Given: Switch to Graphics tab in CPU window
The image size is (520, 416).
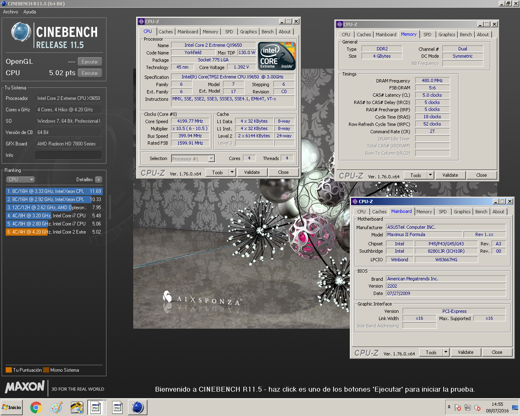Looking at the screenshot, I should [x=248, y=32].
